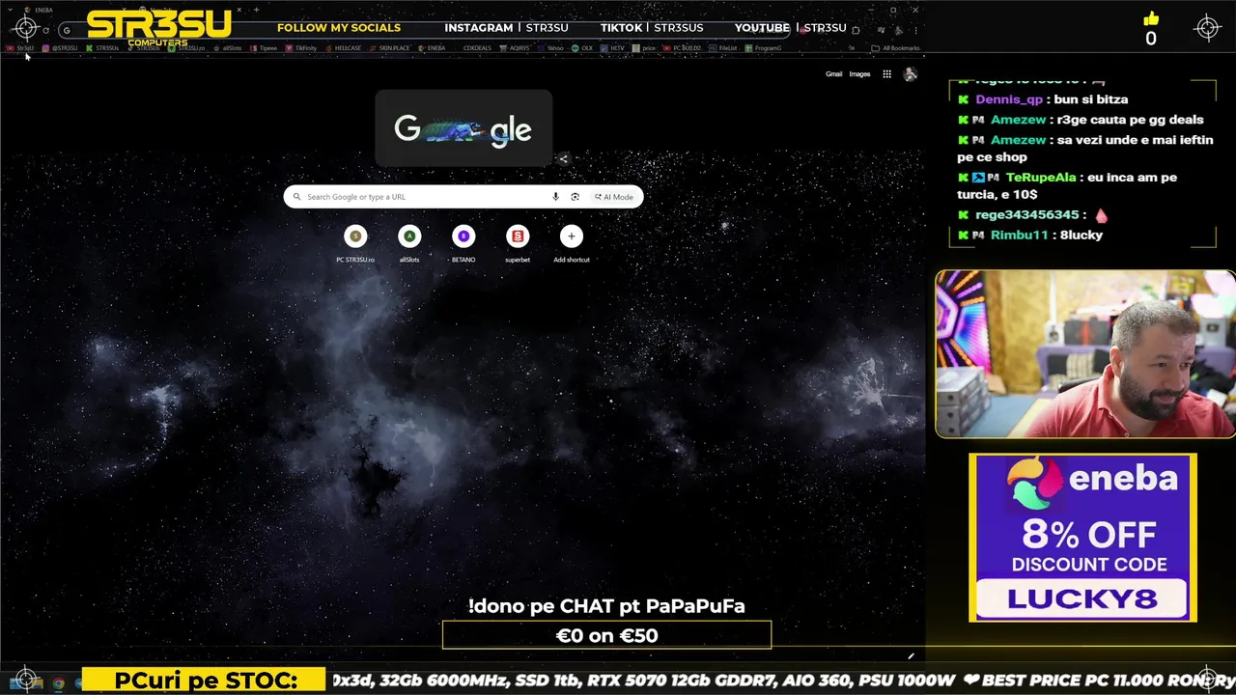This screenshot has width=1236, height=695.
Task: Open the Chrome three-dot menu
Action: click(x=915, y=30)
